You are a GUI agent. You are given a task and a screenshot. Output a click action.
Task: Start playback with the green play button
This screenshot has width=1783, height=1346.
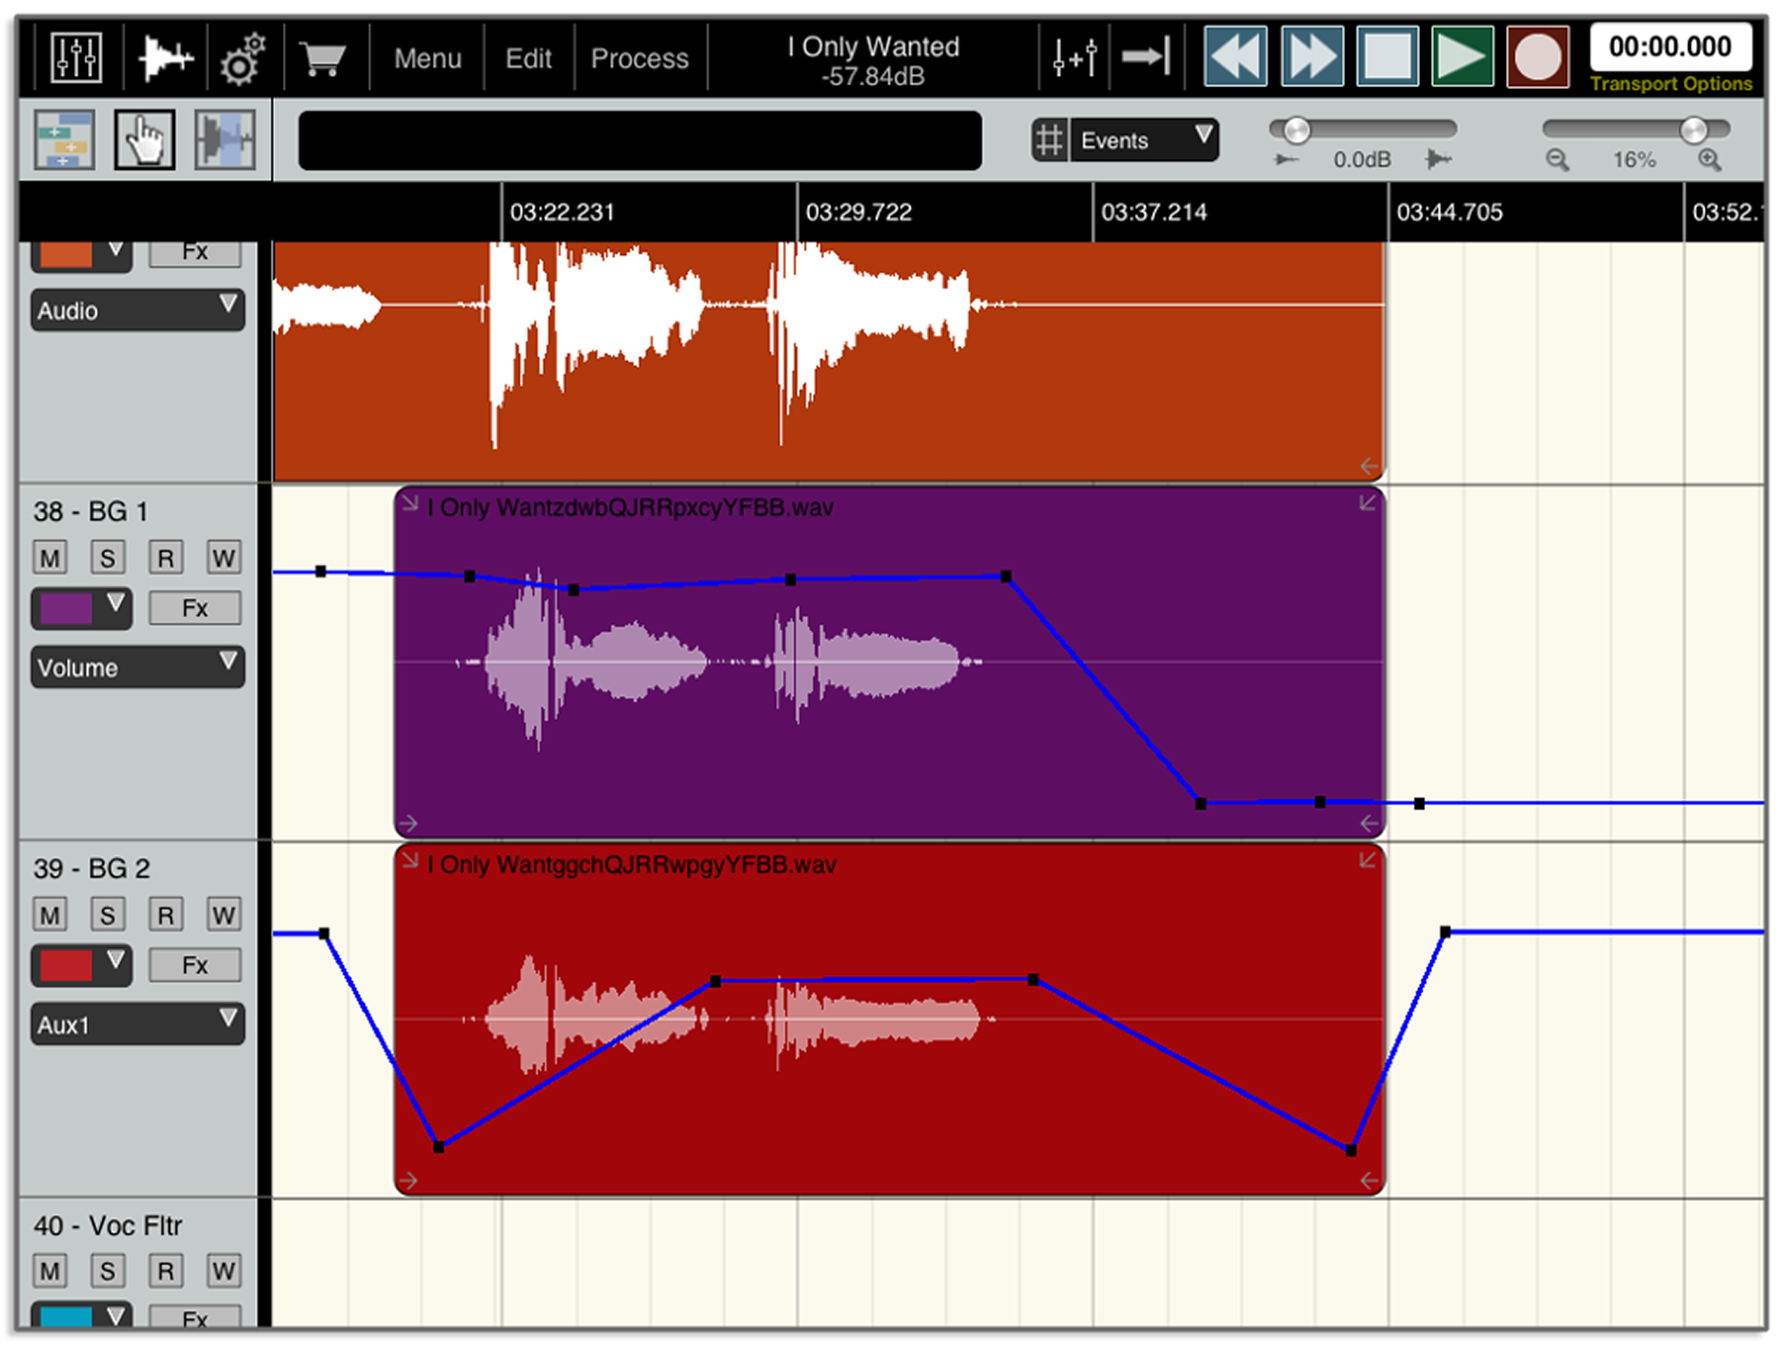pos(1463,57)
